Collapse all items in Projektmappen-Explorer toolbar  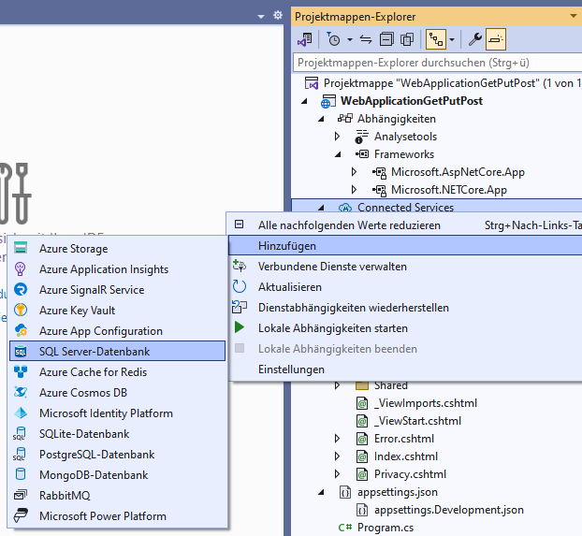tap(386, 39)
